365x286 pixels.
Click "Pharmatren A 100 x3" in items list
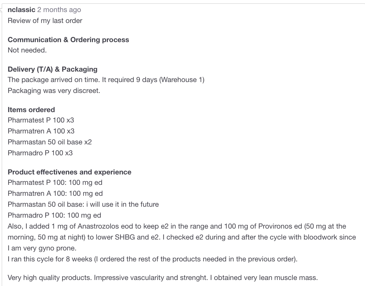41,131
